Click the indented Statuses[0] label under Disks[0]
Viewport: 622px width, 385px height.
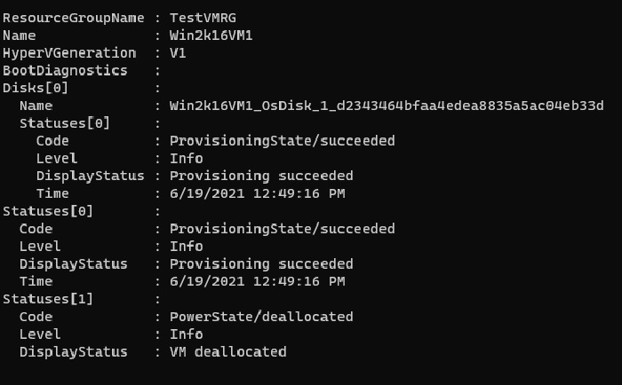point(64,123)
